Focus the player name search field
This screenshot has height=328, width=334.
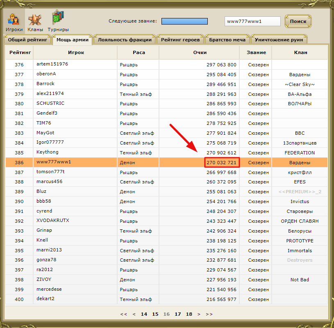pyautogui.click(x=252, y=21)
